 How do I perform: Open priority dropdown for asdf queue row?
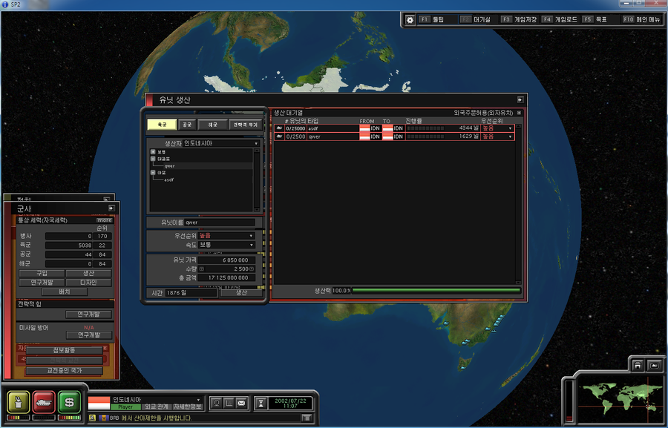(x=510, y=128)
